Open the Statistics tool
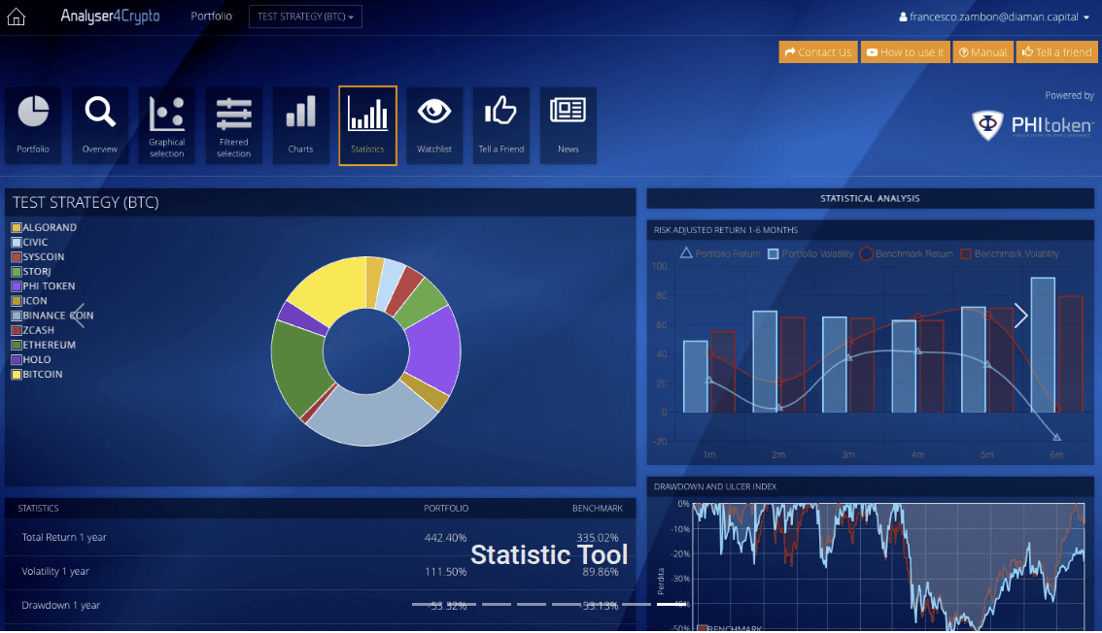 (x=367, y=124)
